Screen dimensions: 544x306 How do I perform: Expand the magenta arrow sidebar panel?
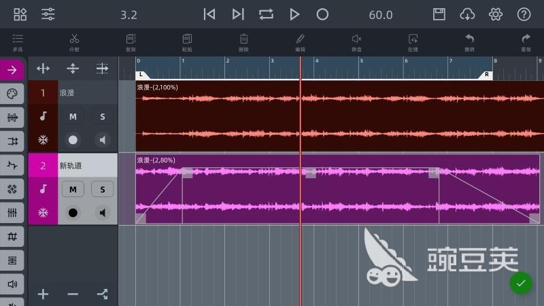12,69
